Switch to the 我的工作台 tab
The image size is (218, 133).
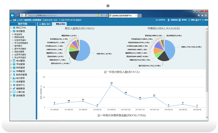[45, 24]
